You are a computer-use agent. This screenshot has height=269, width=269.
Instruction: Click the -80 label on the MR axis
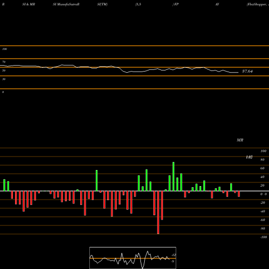click(263, 229)
